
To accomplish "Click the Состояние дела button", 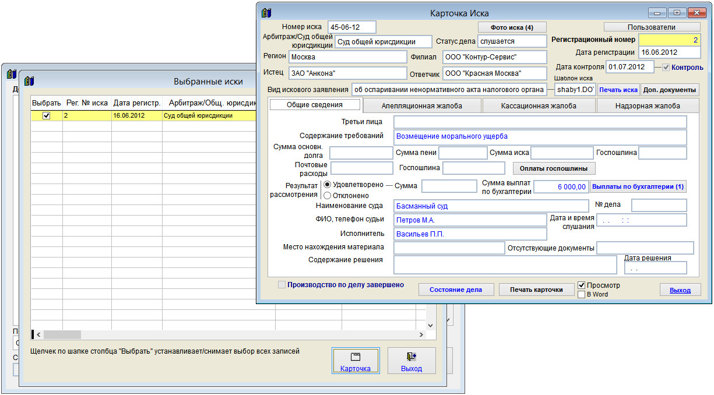I will tap(455, 290).
